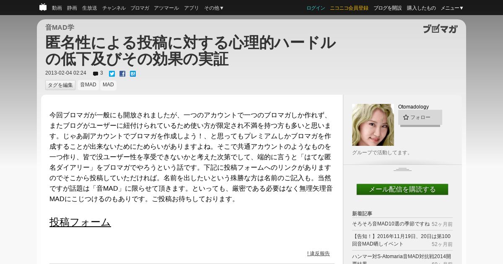Open 生放送 in top navigation
Screen dimensions: 503x264
[90, 8]
